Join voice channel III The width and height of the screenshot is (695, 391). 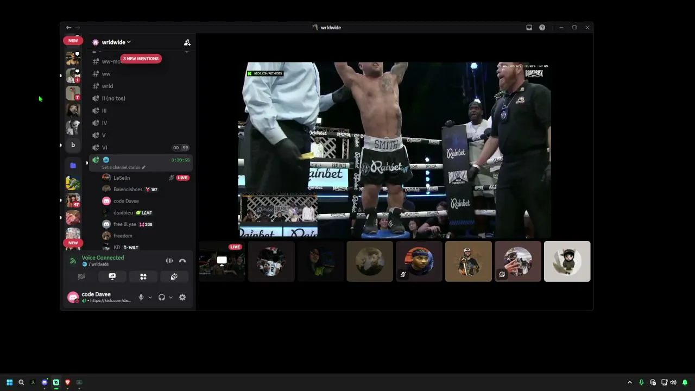(140, 111)
